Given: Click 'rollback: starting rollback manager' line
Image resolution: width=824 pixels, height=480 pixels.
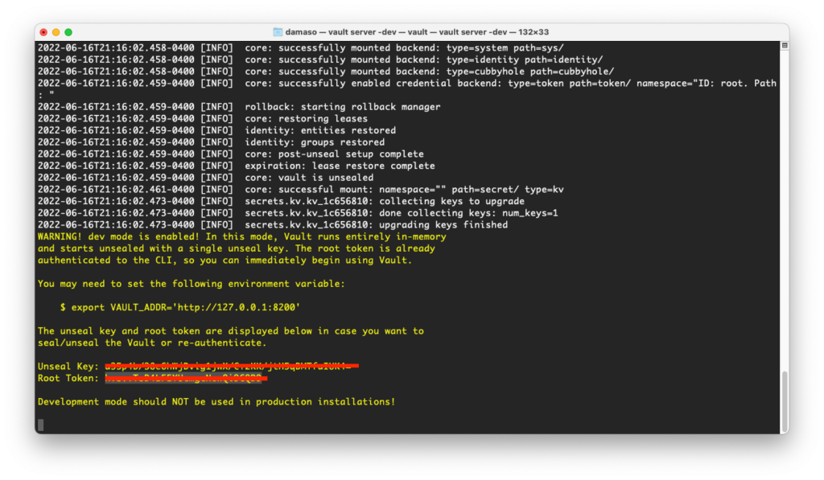Looking at the screenshot, I should (239, 107).
